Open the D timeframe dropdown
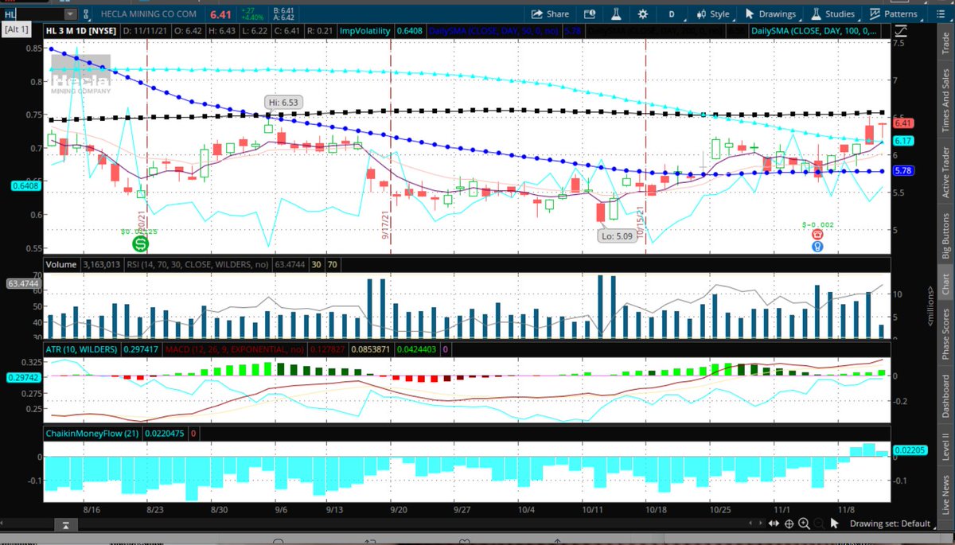Image resolution: width=955 pixels, height=545 pixels. click(673, 14)
